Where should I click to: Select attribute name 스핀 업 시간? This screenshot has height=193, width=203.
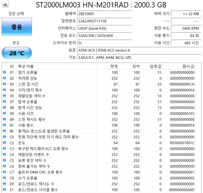(28, 84)
